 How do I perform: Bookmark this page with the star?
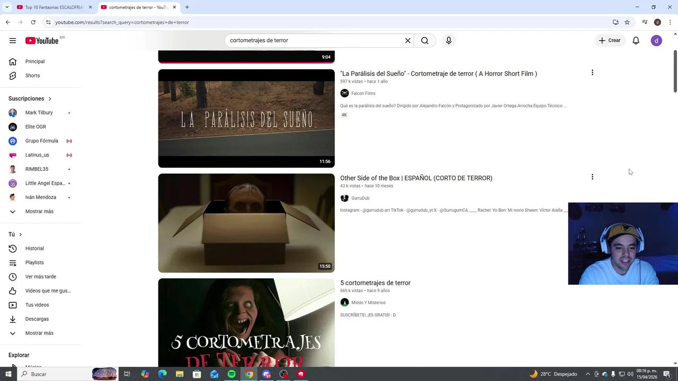(627, 22)
